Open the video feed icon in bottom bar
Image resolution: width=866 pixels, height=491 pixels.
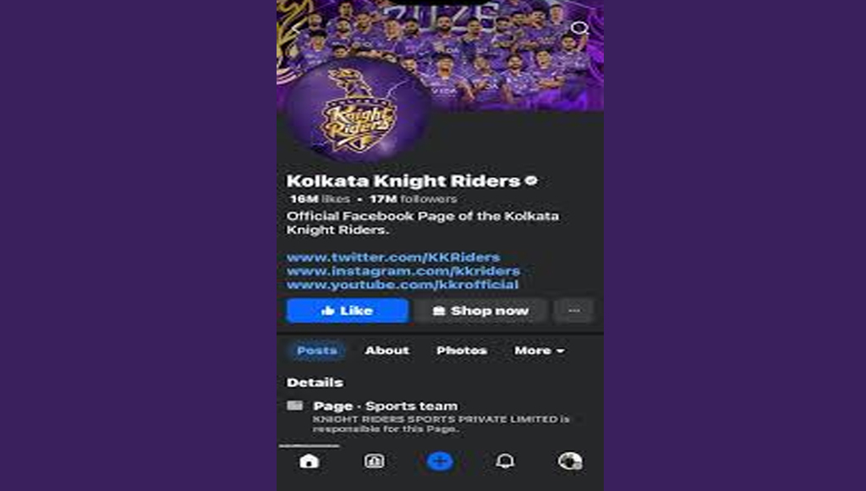374,461
